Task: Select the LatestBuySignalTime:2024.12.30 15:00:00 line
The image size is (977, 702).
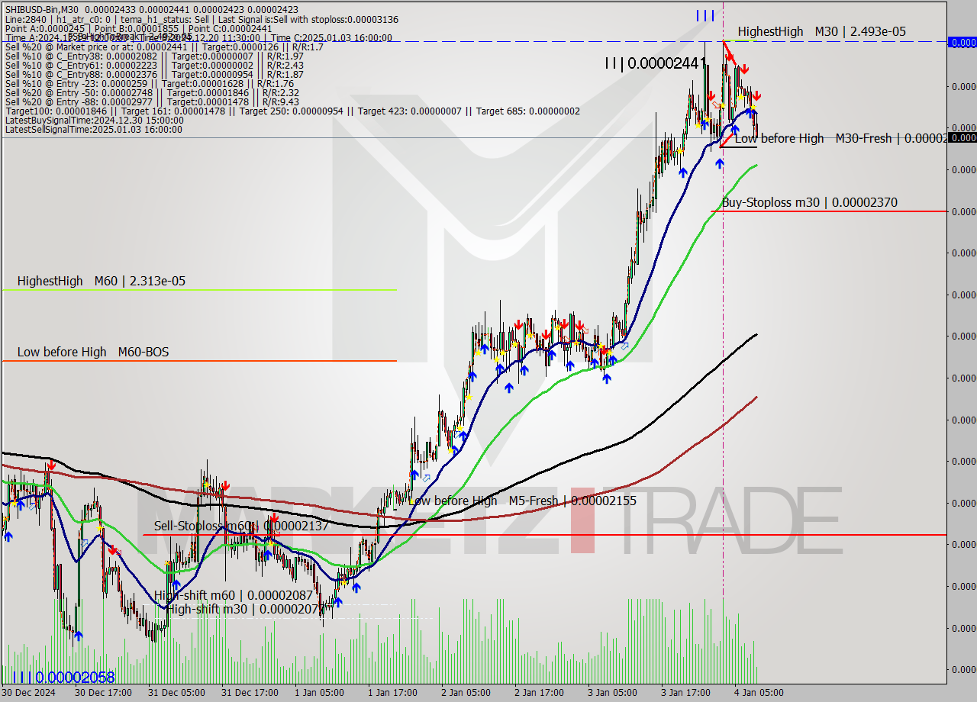Action: pyautogui.click(x=94, y=121)
